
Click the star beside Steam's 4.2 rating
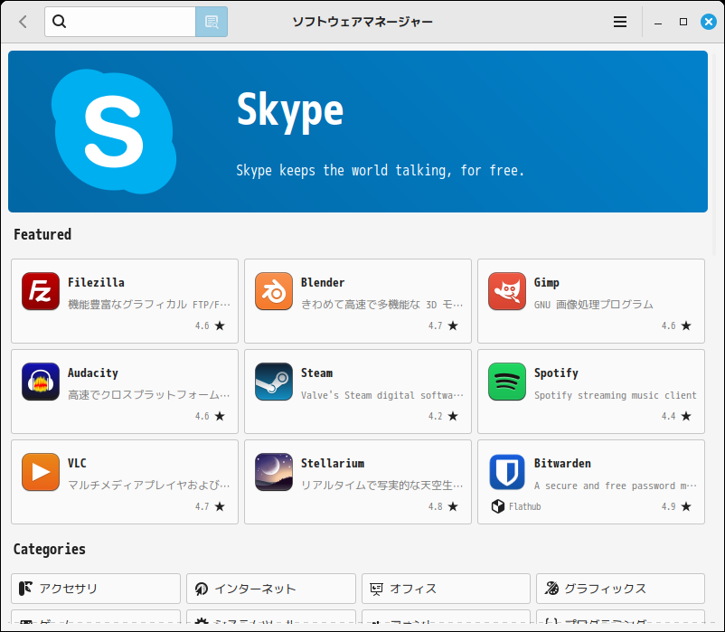click(x=453, y=416)
